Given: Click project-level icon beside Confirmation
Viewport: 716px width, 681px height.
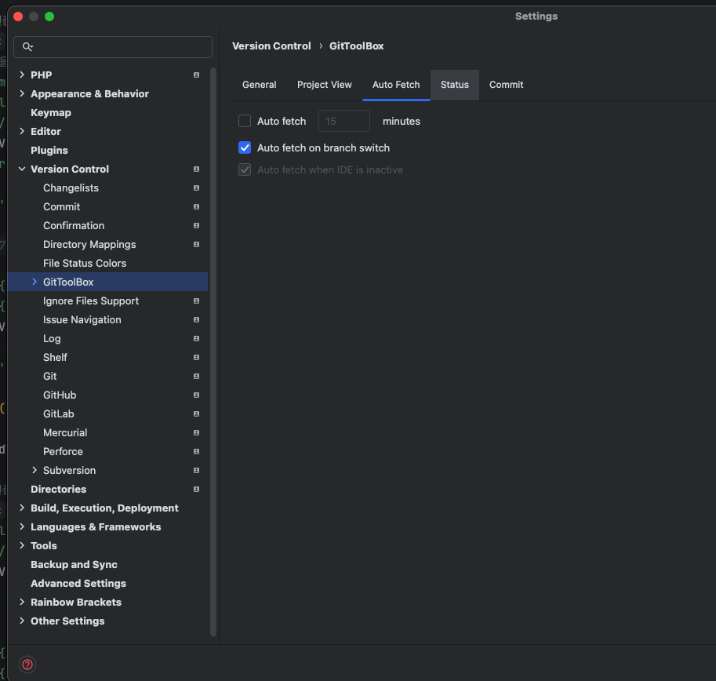Looking at the screenshot, I should coord(196,226).
